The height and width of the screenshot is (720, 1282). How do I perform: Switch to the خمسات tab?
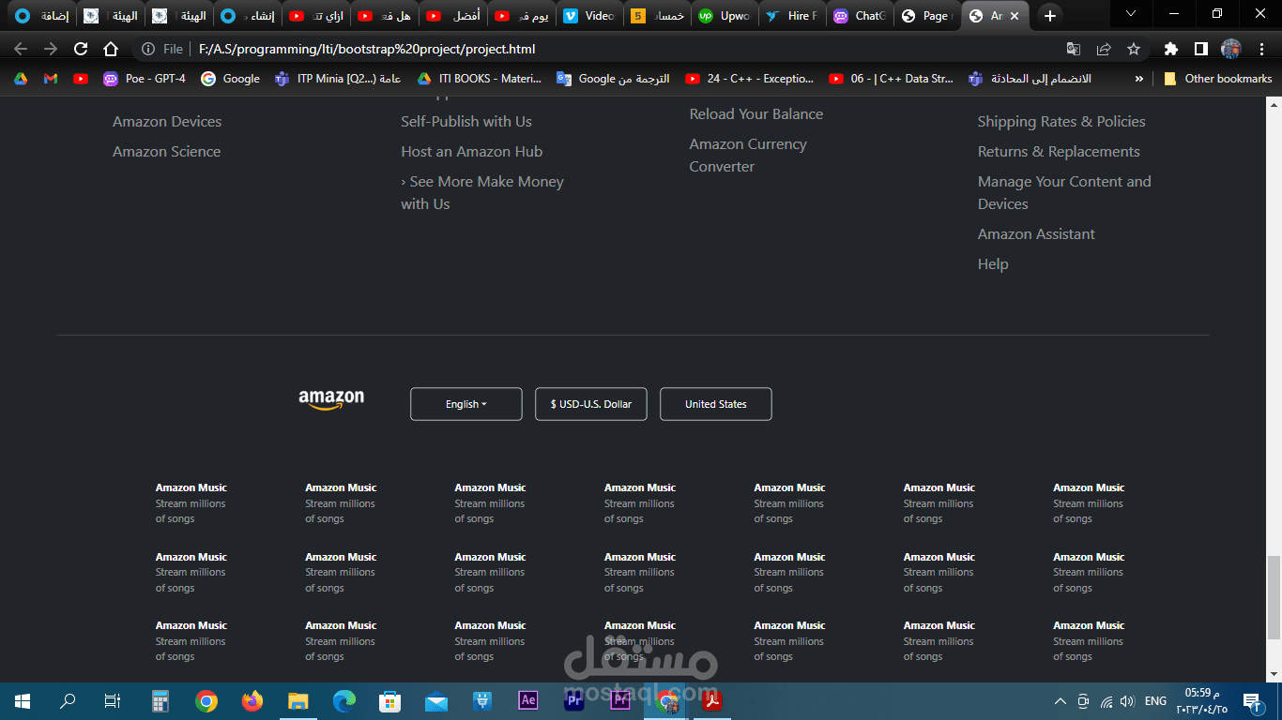click(x=657, y=16)
